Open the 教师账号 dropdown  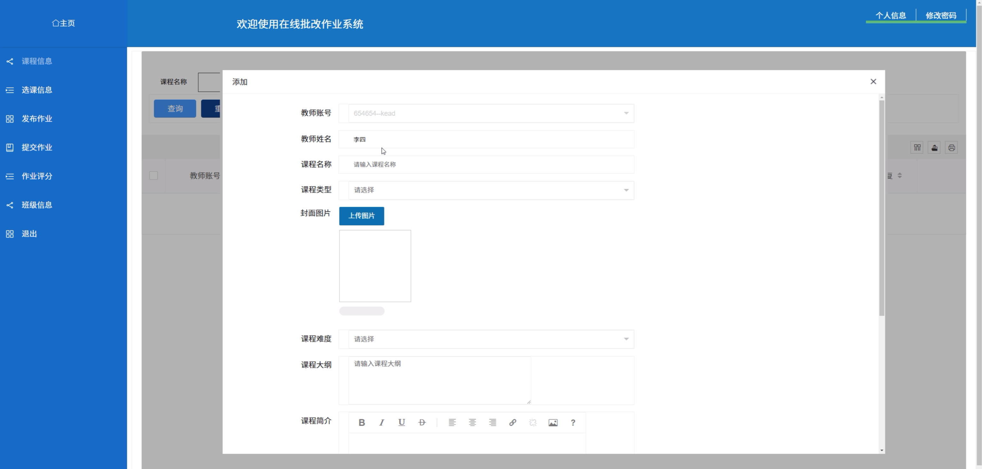pos(491,113)
